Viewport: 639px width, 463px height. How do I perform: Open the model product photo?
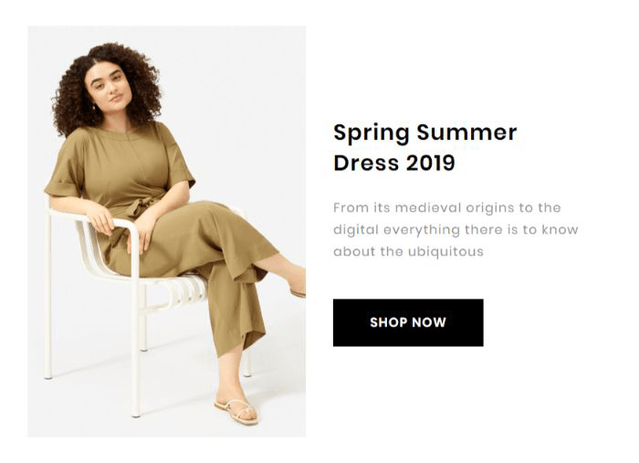tap(166, 231)
